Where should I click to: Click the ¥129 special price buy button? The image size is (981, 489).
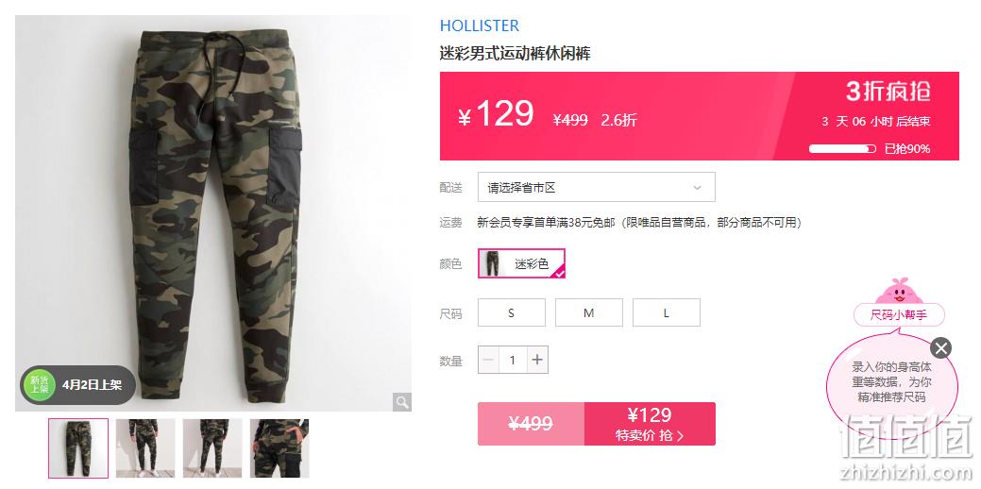coord(650,423)
